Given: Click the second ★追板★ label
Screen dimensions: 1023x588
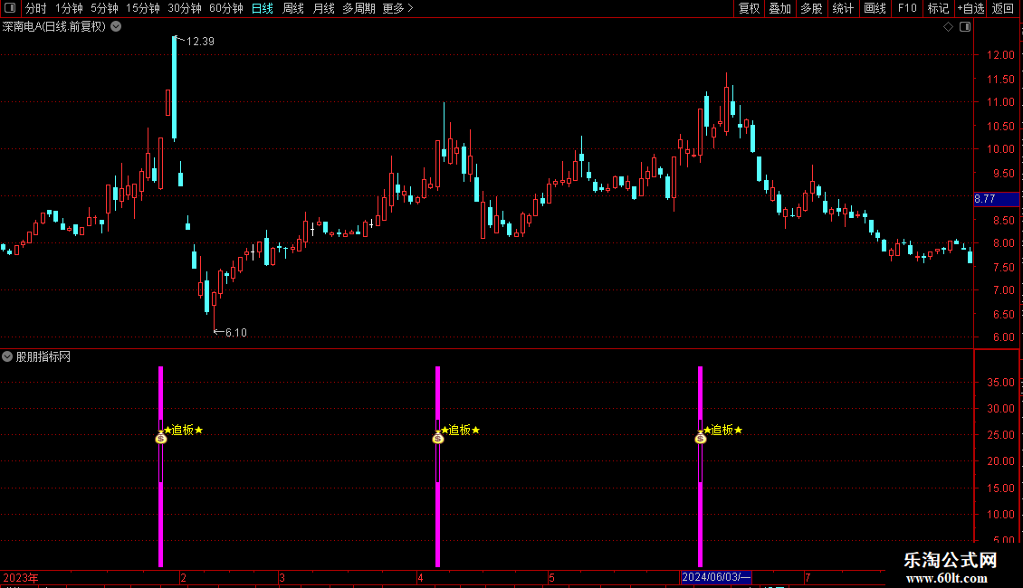Looking at the screenshot, I should tap(461, 431).
